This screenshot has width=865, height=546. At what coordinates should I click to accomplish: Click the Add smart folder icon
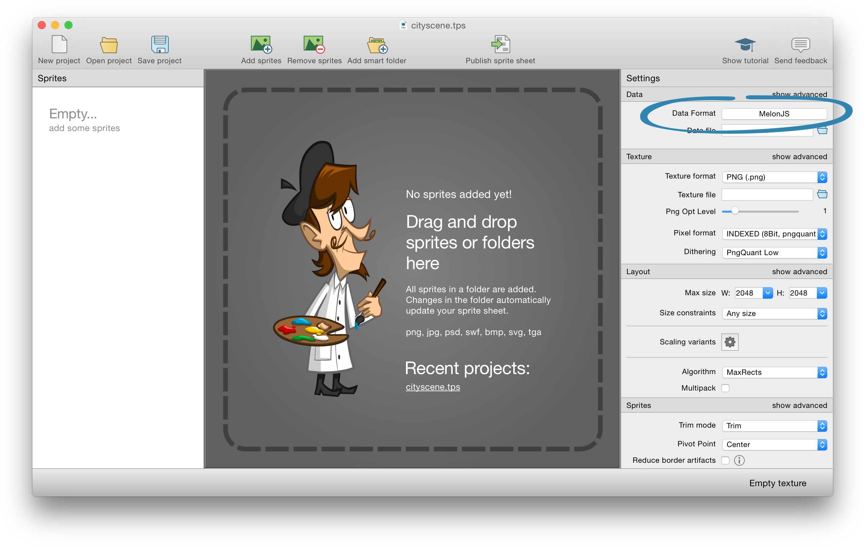(x=377, y=45)
